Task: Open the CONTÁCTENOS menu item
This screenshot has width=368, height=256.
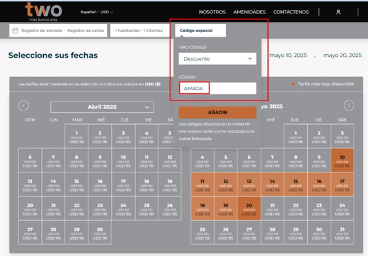Action: (x=291, y=12)
